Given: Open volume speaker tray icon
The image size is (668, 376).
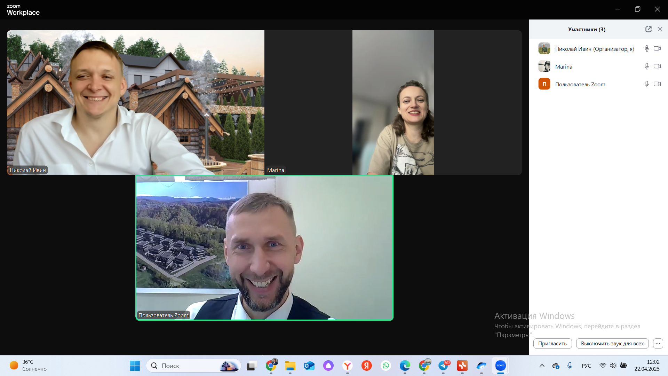Looking at the screenshot, I should [x=613, y=366].
